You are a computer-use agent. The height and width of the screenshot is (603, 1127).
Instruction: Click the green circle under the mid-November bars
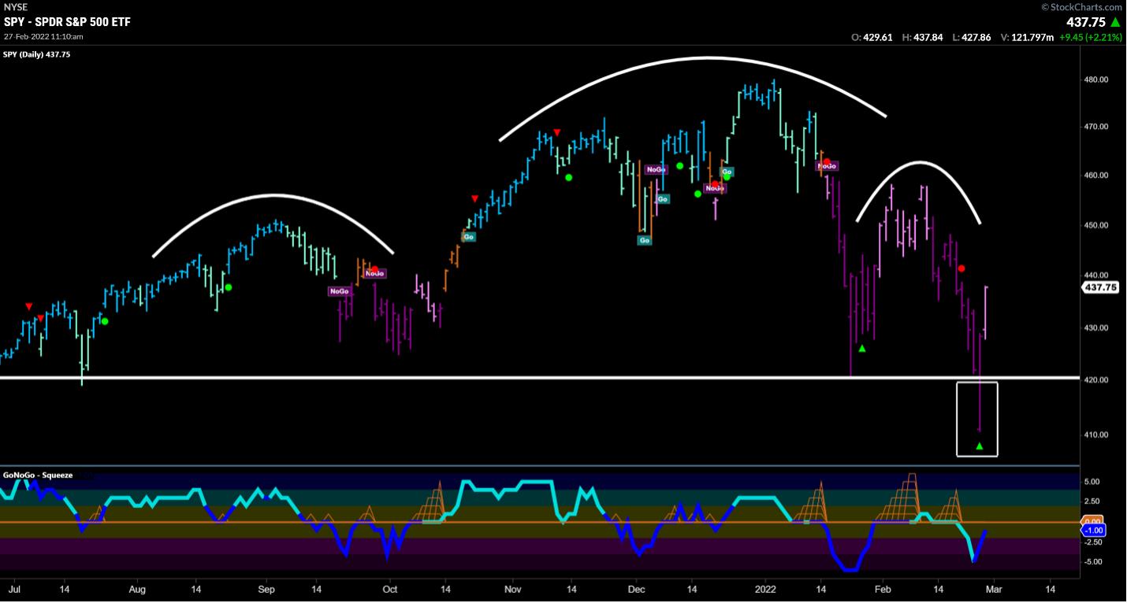point(568,177)
